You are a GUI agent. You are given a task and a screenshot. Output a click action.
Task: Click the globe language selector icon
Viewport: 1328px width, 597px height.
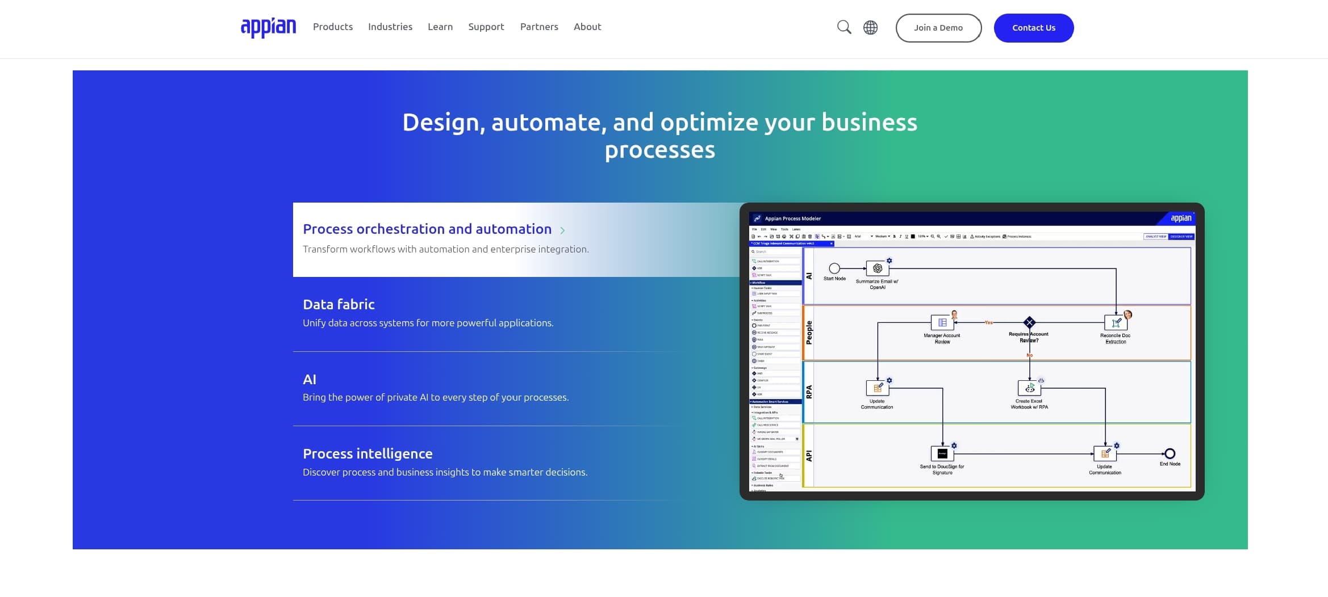870,27
